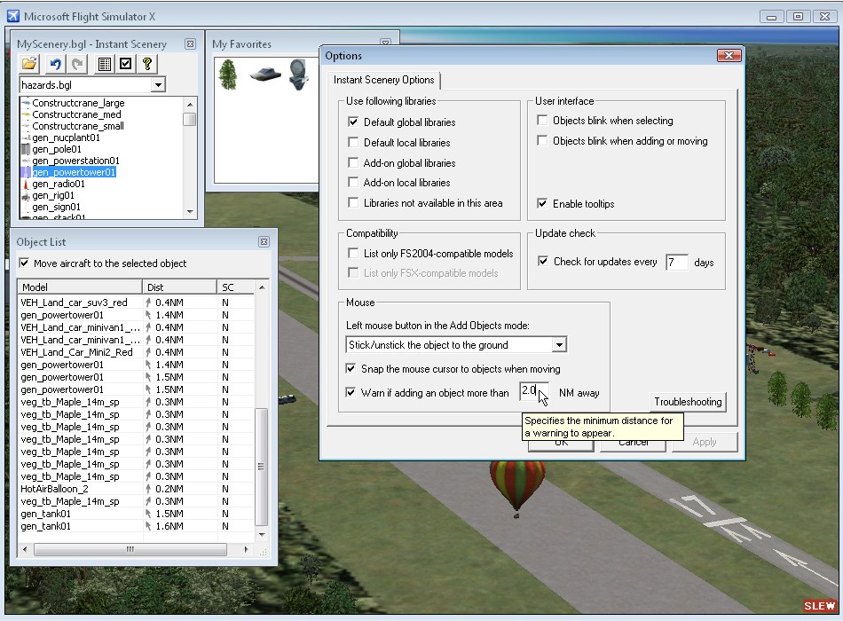Select gen_nucplant01 in library list
The width and height of the screenshot is (843, 621).
point(66,138)
